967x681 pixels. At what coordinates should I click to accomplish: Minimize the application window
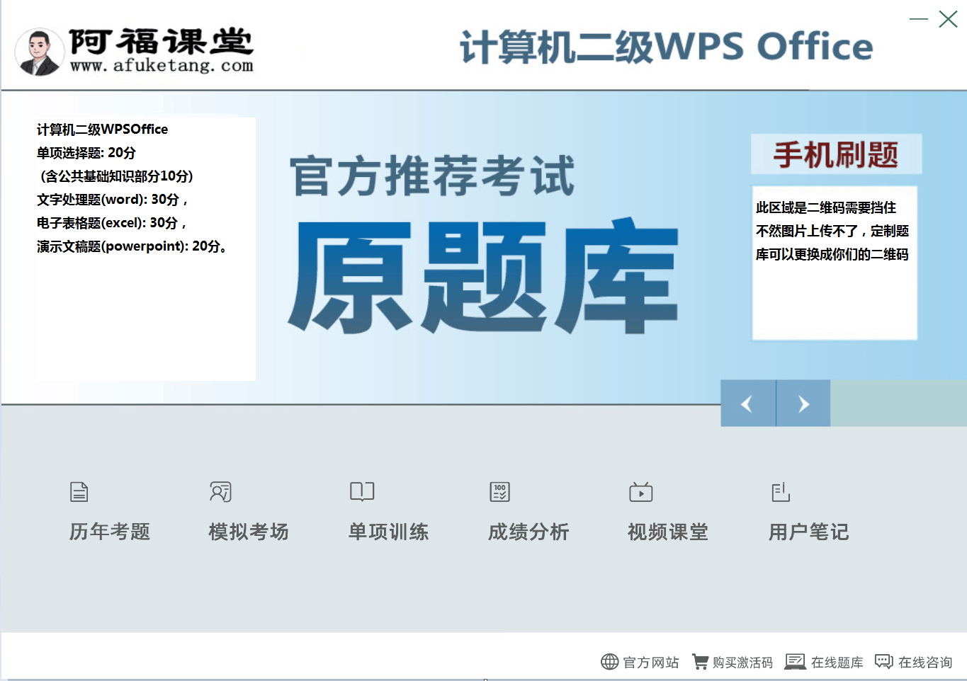coord(919,19)
